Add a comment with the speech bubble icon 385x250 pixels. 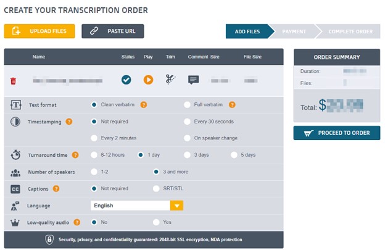pos(194,80)
